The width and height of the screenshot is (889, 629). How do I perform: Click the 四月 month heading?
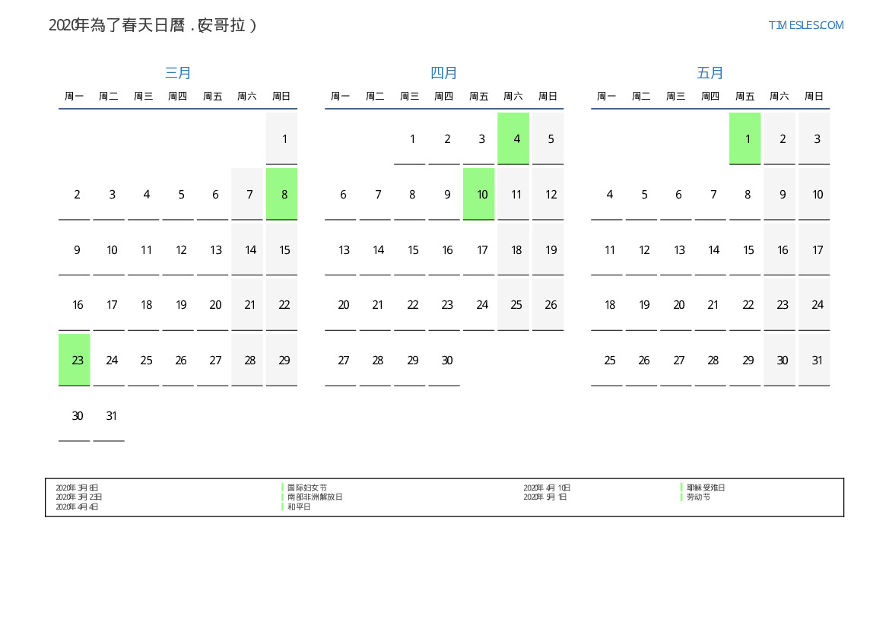click(x=444, y=73)
